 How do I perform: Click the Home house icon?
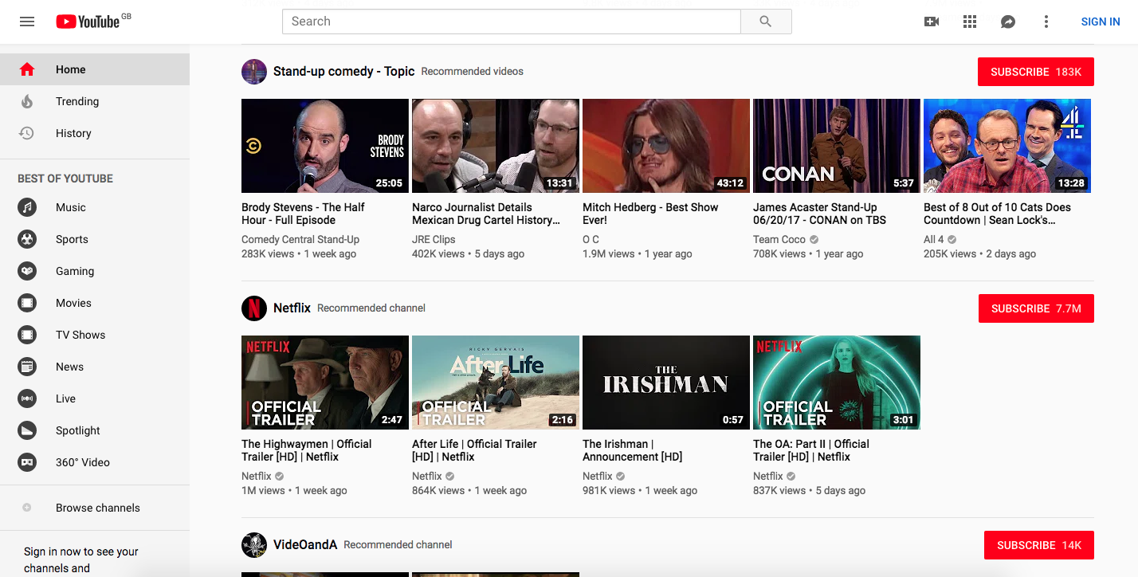[27, 69]
